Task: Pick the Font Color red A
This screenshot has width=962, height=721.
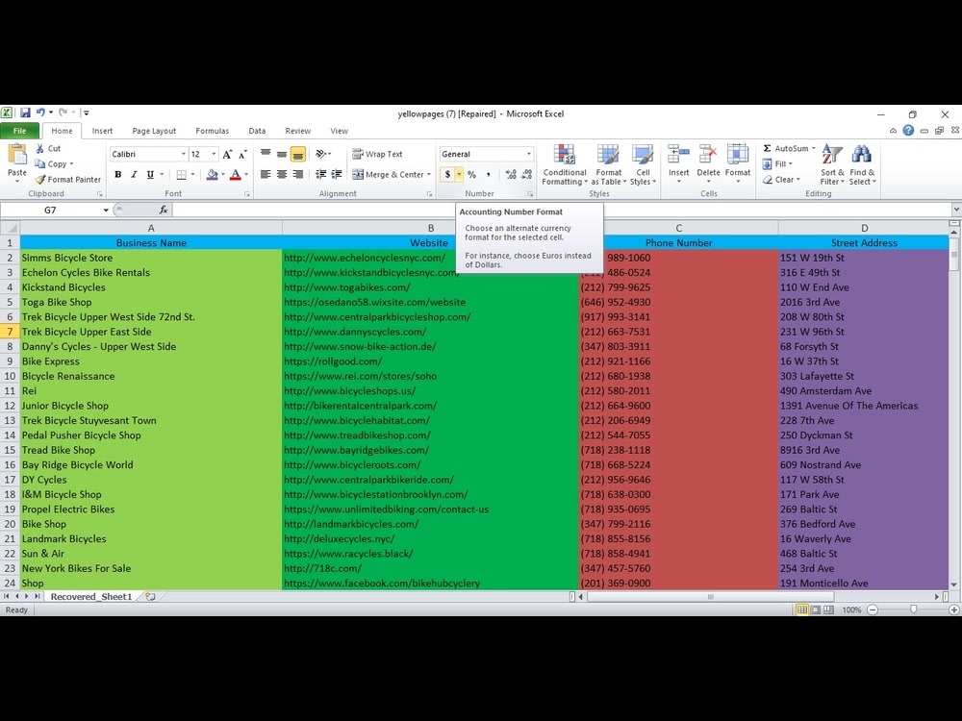Action: click(235, 175)
